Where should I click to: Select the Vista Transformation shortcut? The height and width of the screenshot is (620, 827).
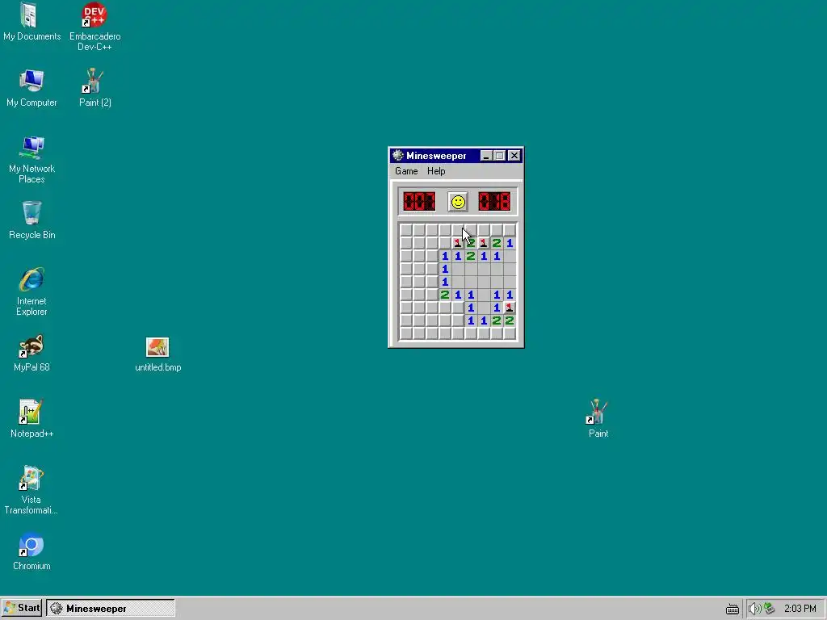tap(31, 490)
